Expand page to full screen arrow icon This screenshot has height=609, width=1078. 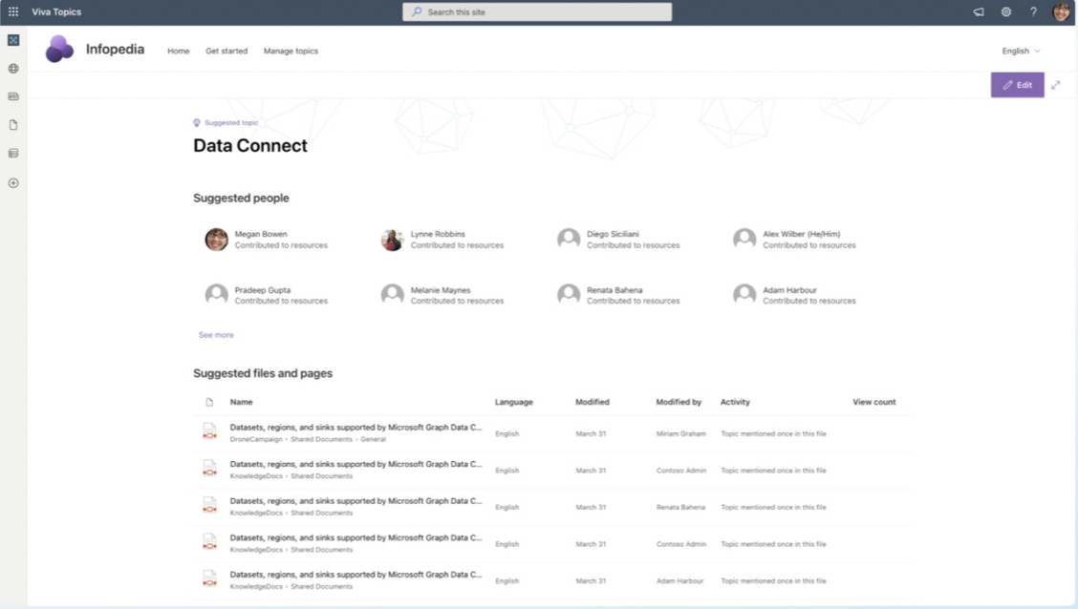[x=1056, y=85]
